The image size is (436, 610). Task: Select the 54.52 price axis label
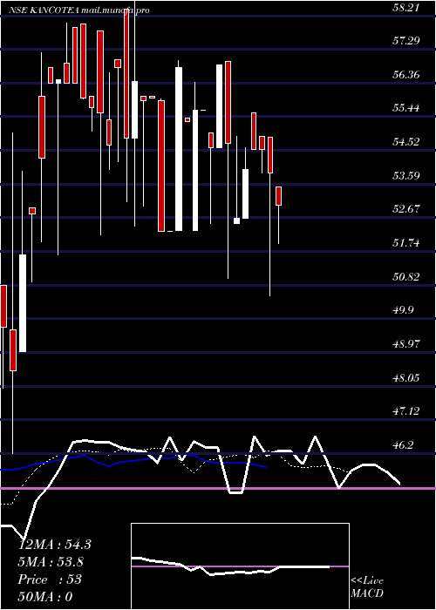pos(406,141)
